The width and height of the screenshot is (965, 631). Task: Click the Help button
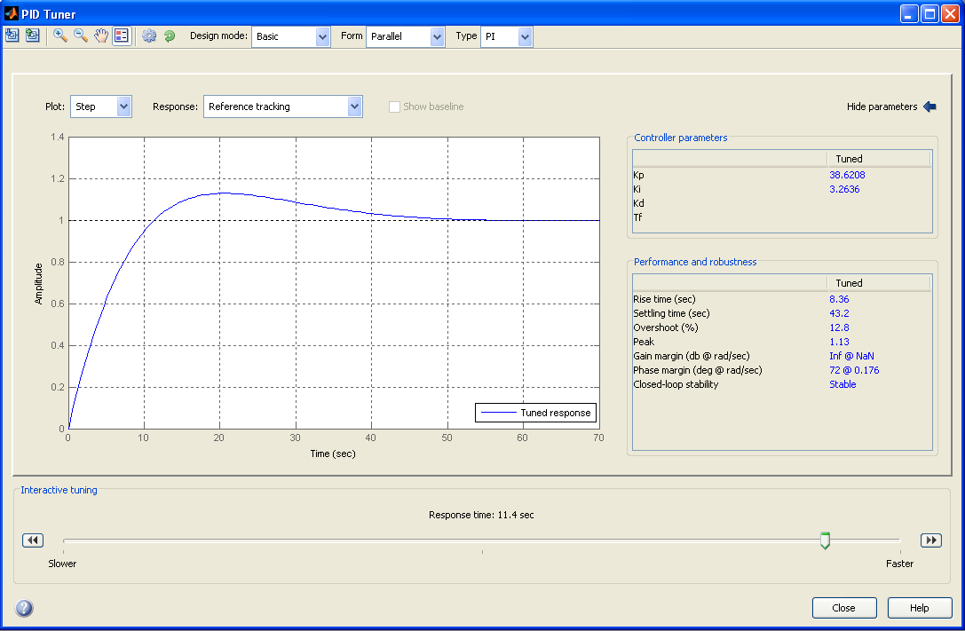[x=920, y=608]
